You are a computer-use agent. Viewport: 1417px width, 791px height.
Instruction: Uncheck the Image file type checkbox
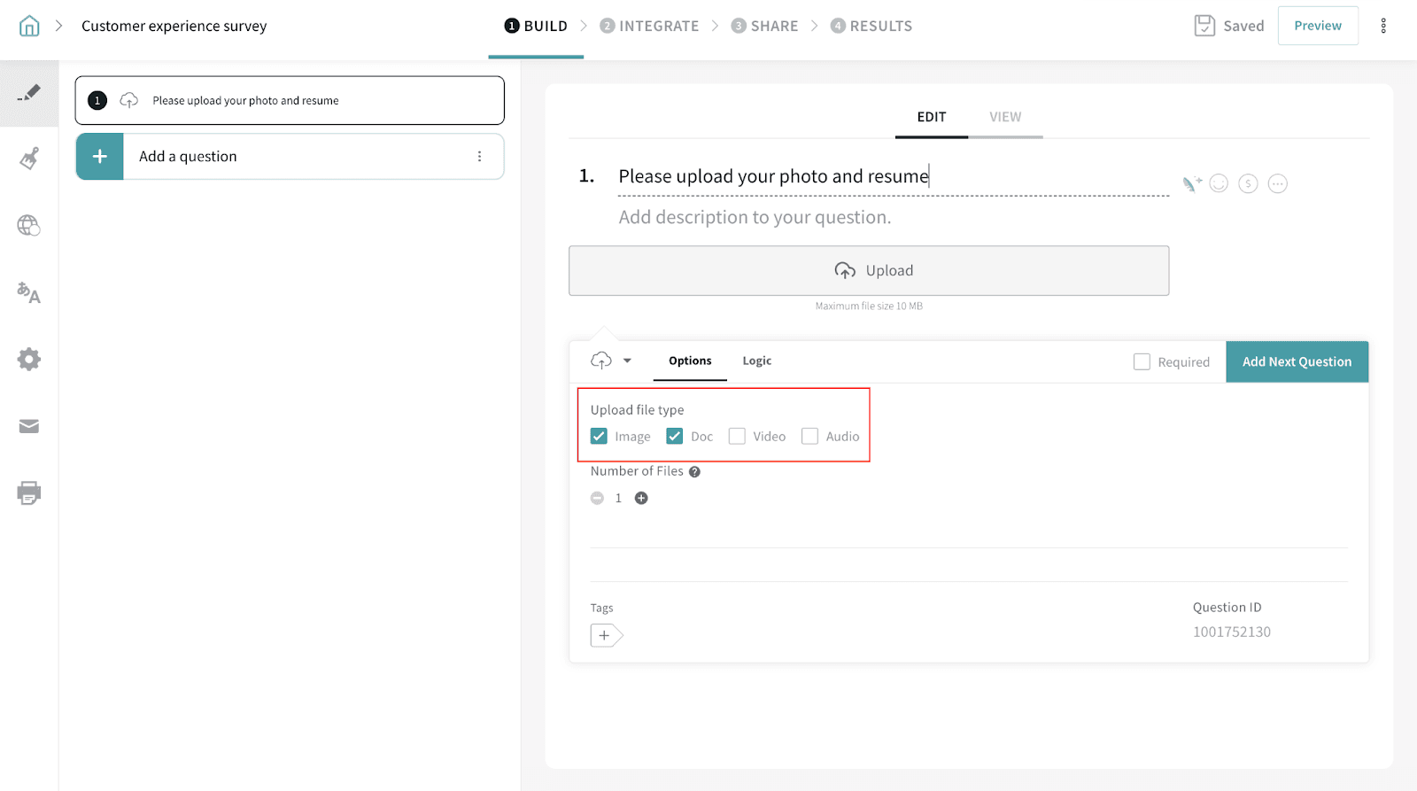600,437
